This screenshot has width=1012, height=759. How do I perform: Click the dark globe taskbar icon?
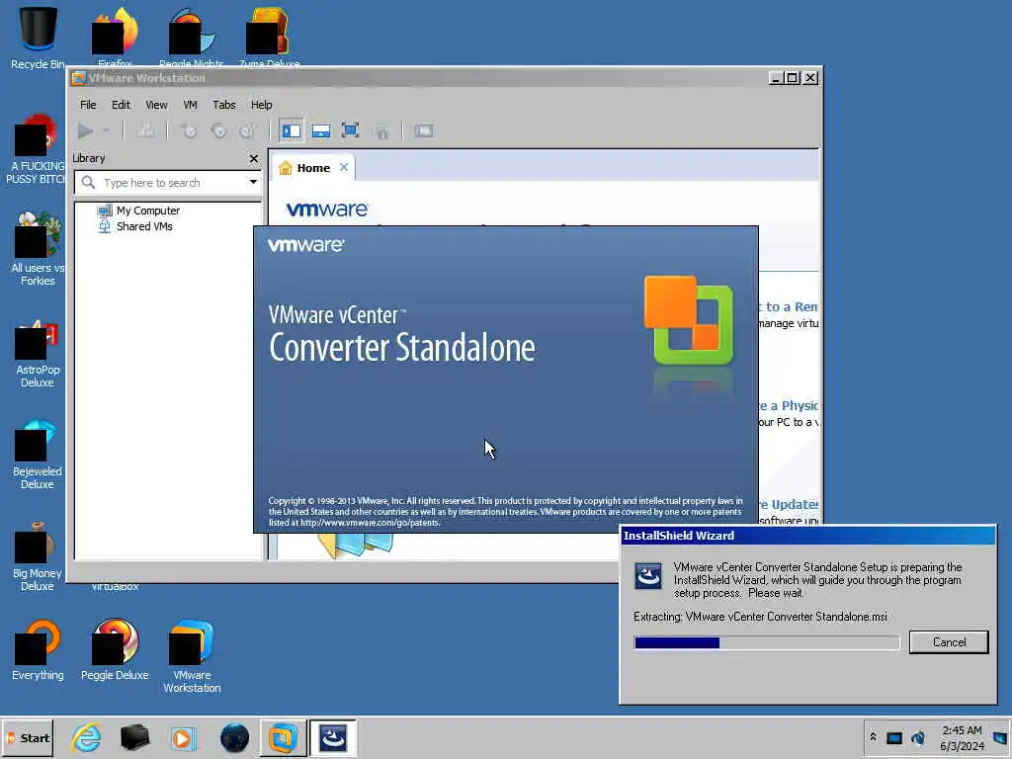point(234,737)
